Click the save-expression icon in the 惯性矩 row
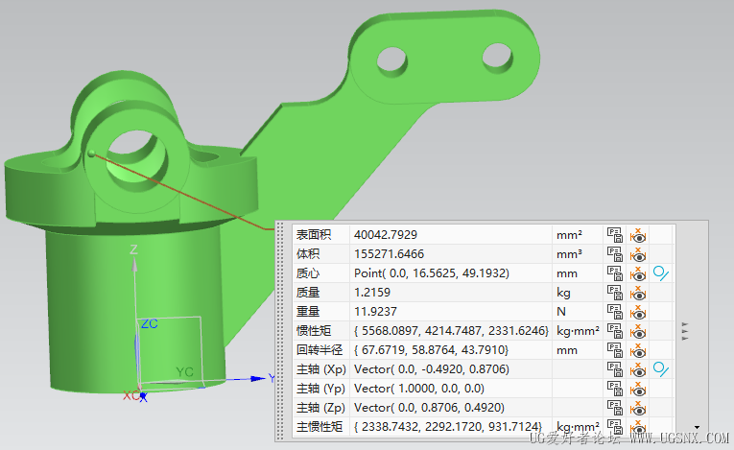 tap(615, 331)
